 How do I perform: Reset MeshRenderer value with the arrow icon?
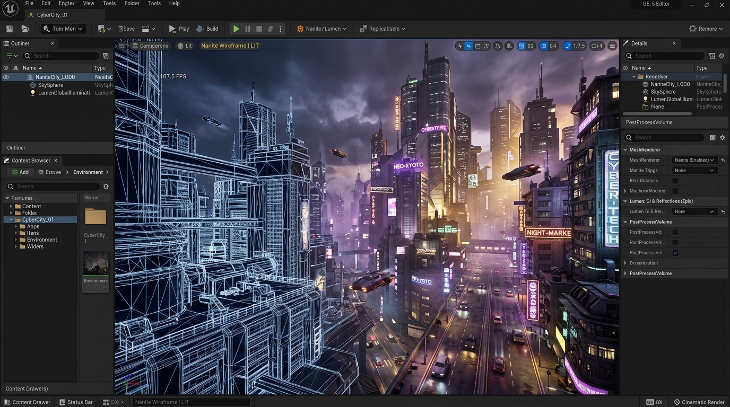(x=723, y=160)
